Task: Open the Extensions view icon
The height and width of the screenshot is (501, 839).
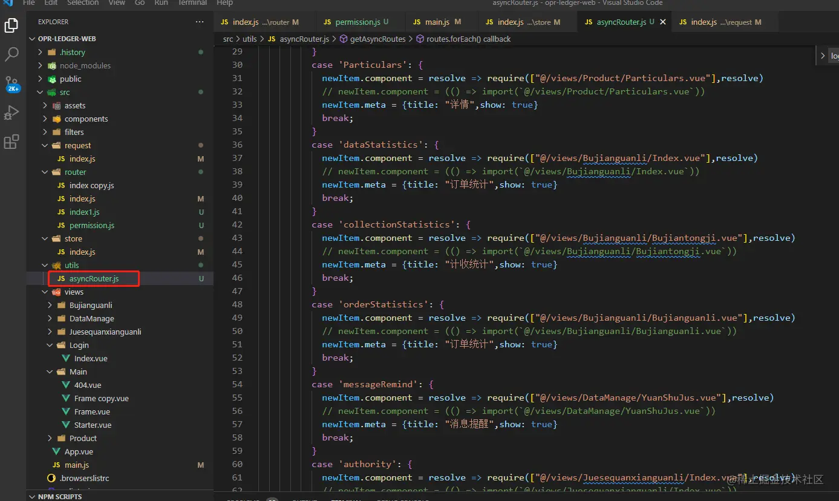Action: (x=11, y=142)
